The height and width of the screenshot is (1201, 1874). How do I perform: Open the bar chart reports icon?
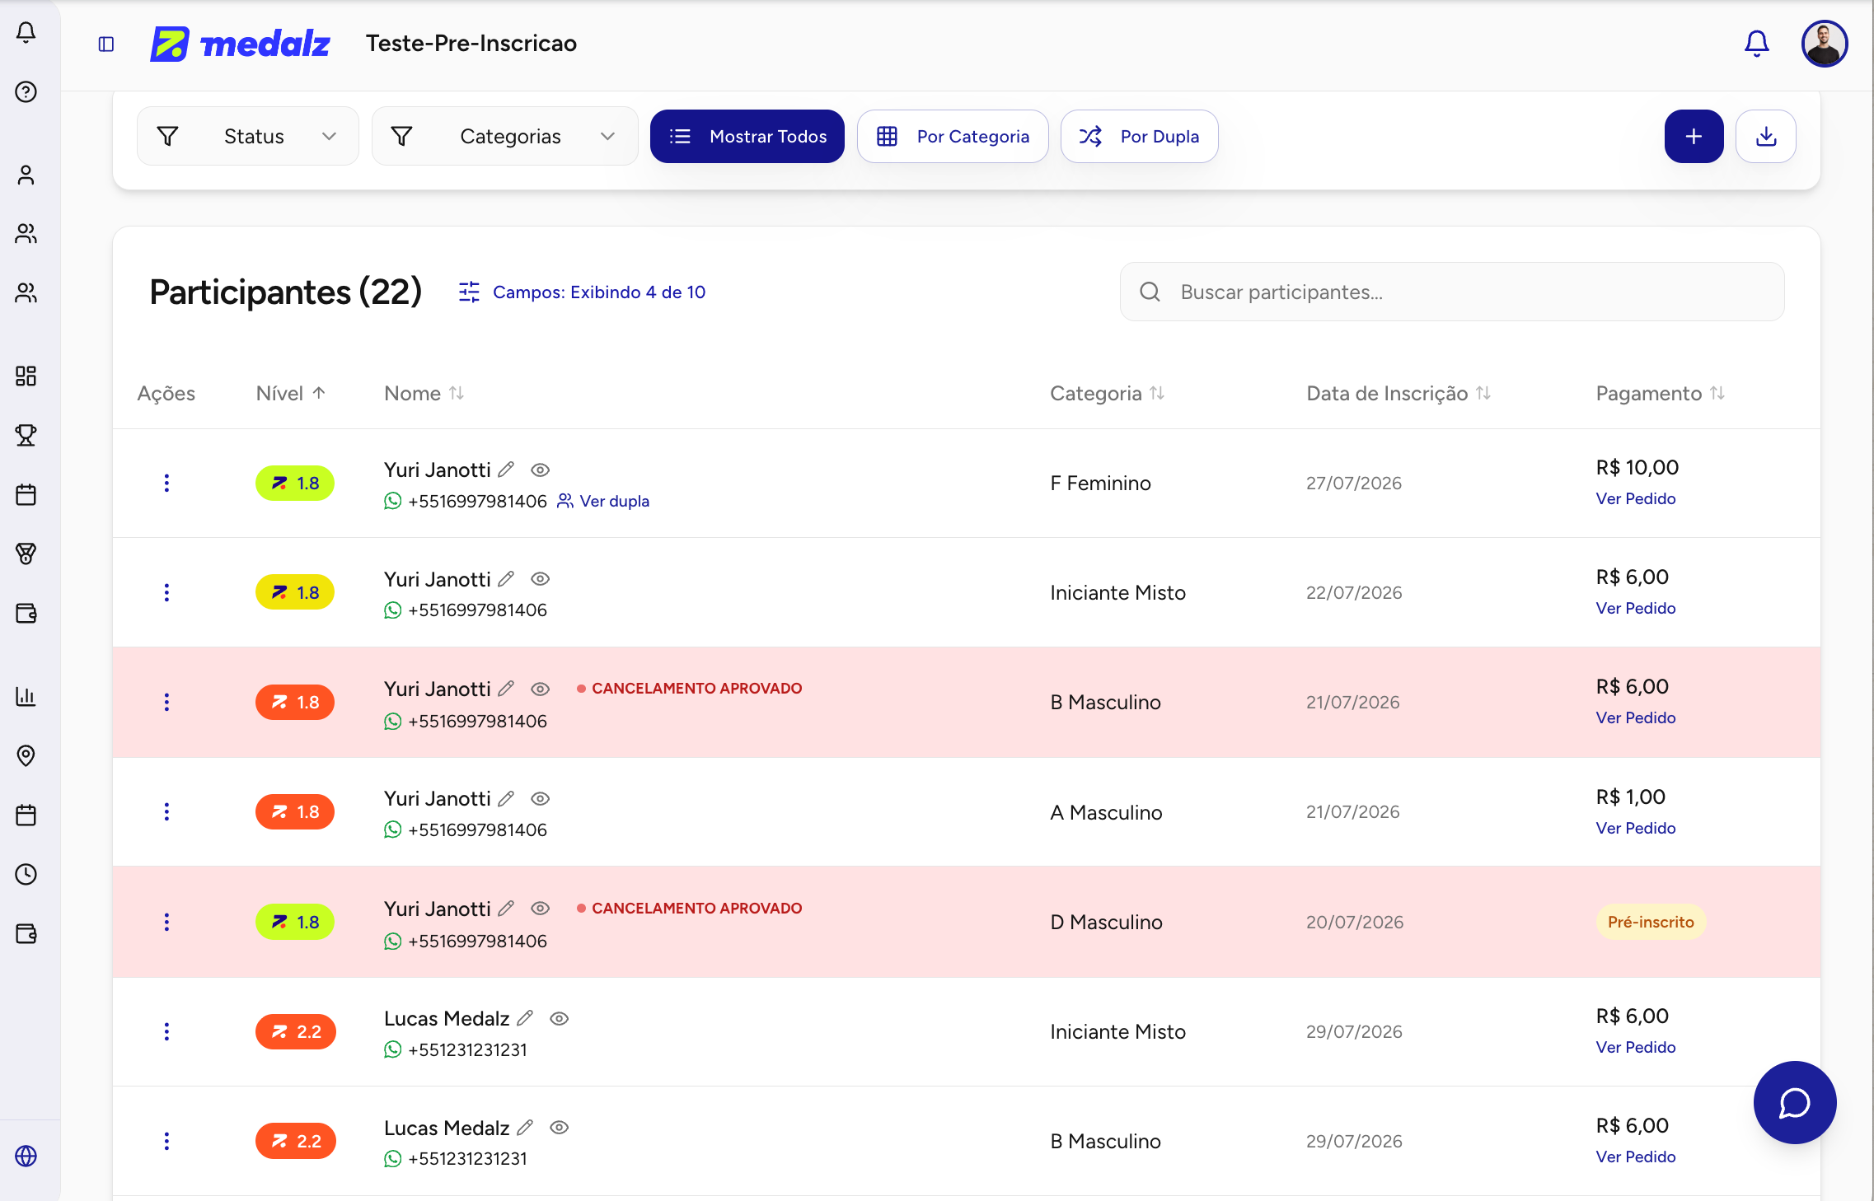[x=26, y=696]
